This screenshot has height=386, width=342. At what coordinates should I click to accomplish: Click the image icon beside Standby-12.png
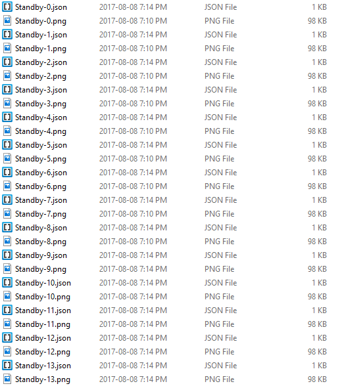point(7,352)
